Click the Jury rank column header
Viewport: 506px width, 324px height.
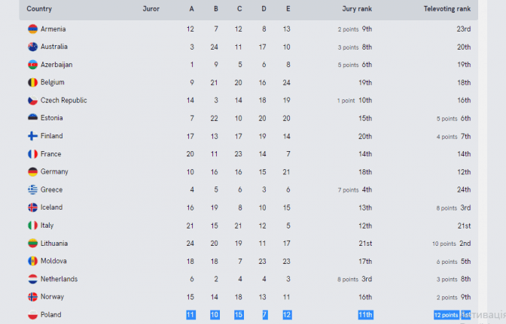tap(357, 9)
